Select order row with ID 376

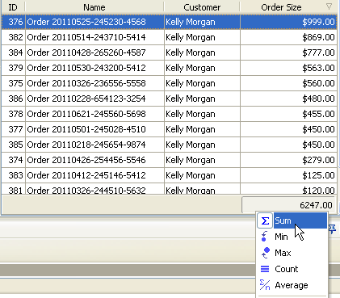point(170,22)
